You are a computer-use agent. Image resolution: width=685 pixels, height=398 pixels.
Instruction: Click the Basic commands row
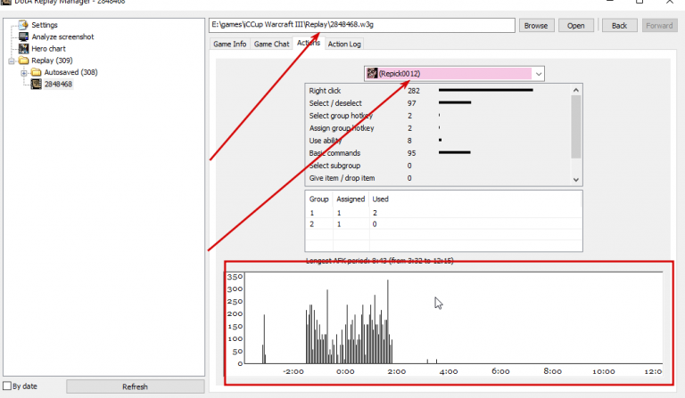[438, 153]
